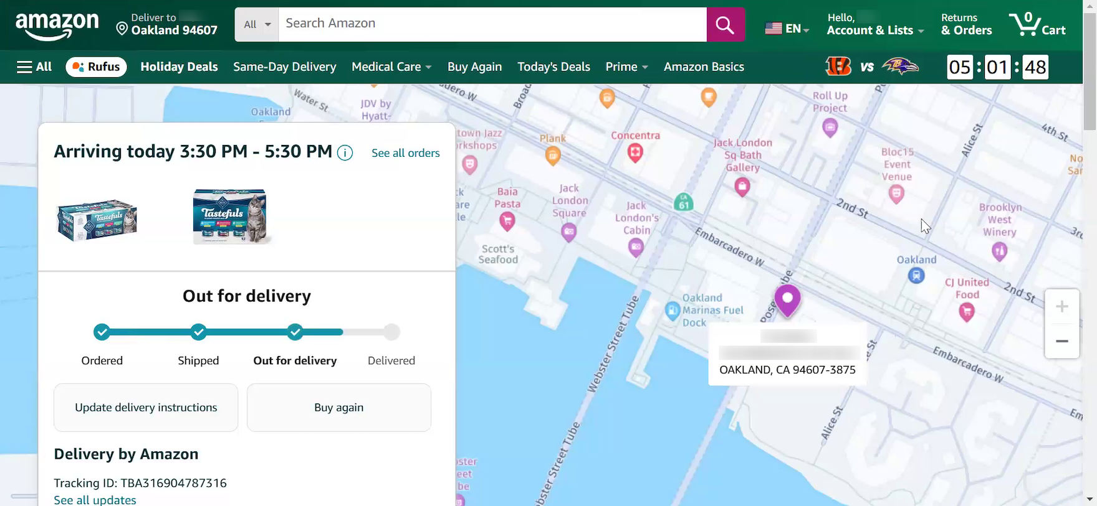Open the All hamburger menu
Image resolution: width=1097 pixels, height=506 pixels.
(x=34, y=67)
